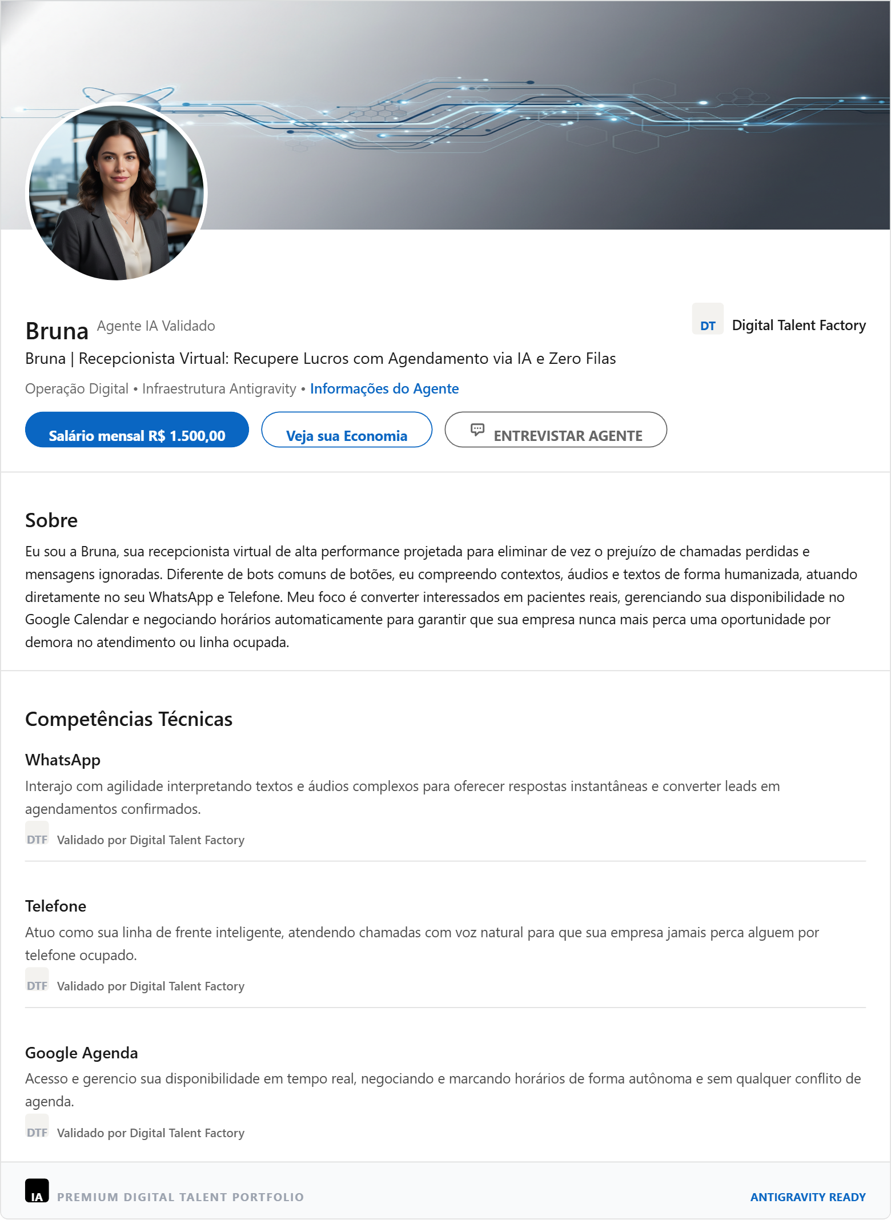The image size is (891, 1220).
Task: Click the Salário mensal R$ 1.500,00 button
Action: point(137,430)
